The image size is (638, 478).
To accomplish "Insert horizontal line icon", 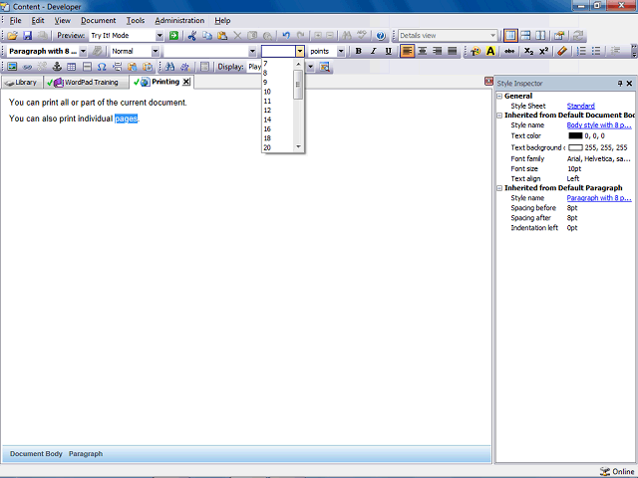I will tap(87, 67).
